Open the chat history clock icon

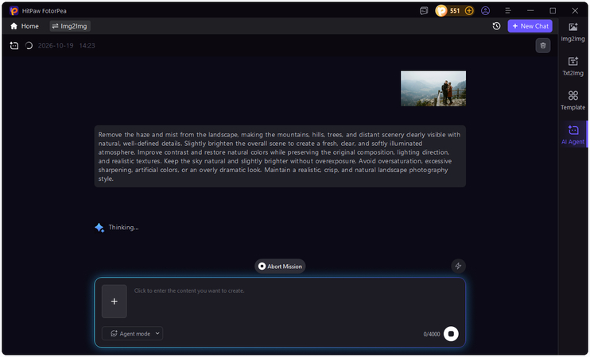tap(496, 26)
